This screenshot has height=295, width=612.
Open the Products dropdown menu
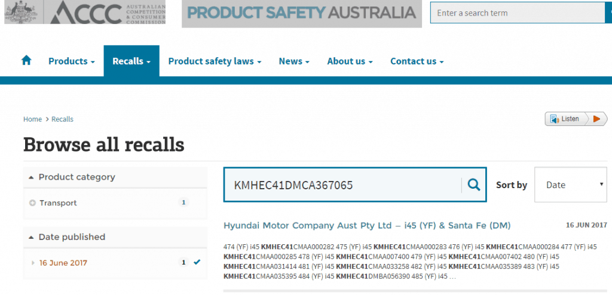coord(72,62)
